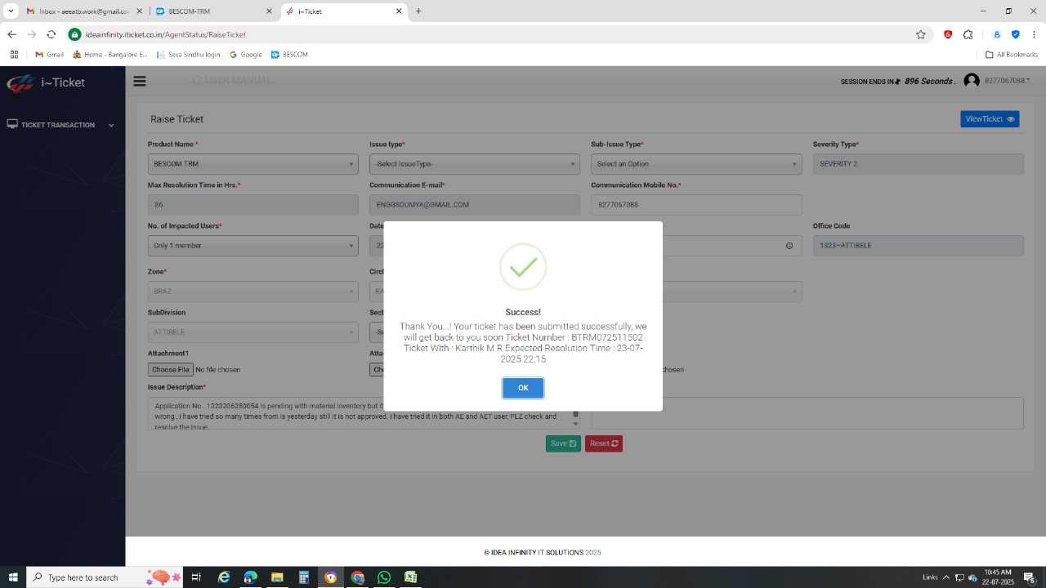This screenshot has height=588, width=1046.
Task: Open the Sub-Issue Type dropdown
Action: coord(696,164)
